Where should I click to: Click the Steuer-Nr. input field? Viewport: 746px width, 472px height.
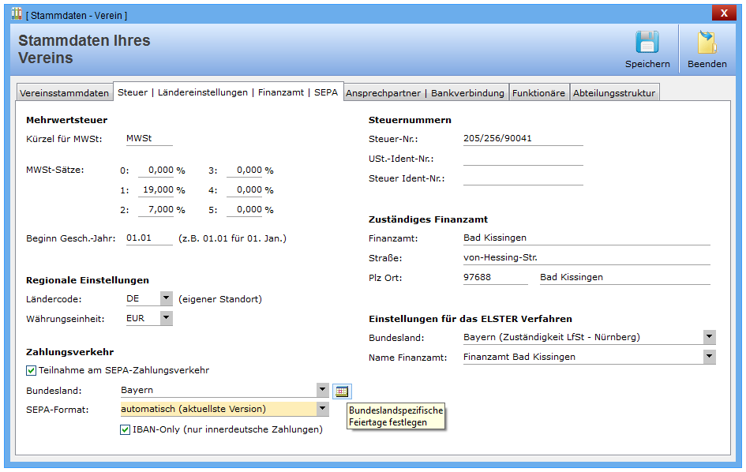coord(523,139)
